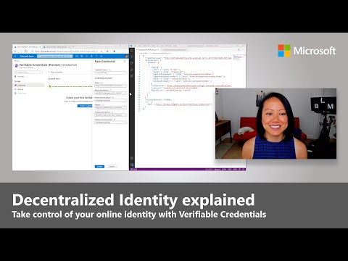Select Overview in Verifiable Credentials sidebar
This screenshot has width=348, height=261.
(20, 76)
